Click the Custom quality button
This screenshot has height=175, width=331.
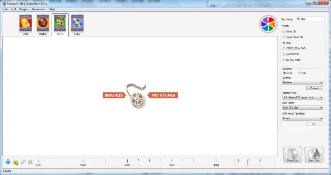[x=314, y=88]
